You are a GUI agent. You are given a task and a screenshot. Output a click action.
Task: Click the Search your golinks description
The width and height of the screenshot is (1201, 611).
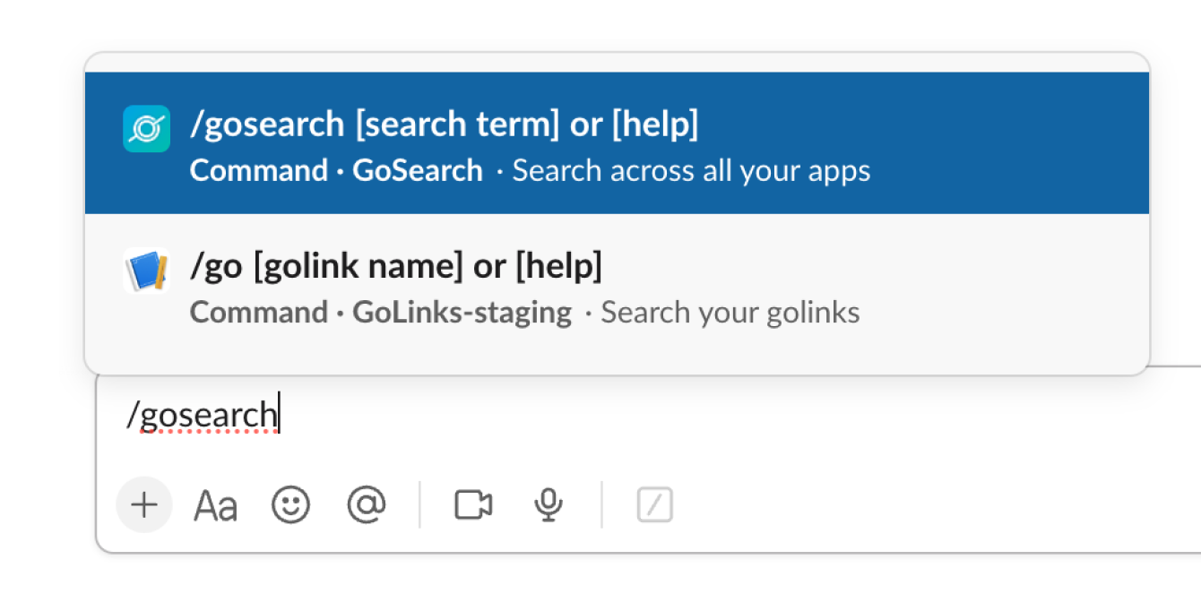point(730,312)
